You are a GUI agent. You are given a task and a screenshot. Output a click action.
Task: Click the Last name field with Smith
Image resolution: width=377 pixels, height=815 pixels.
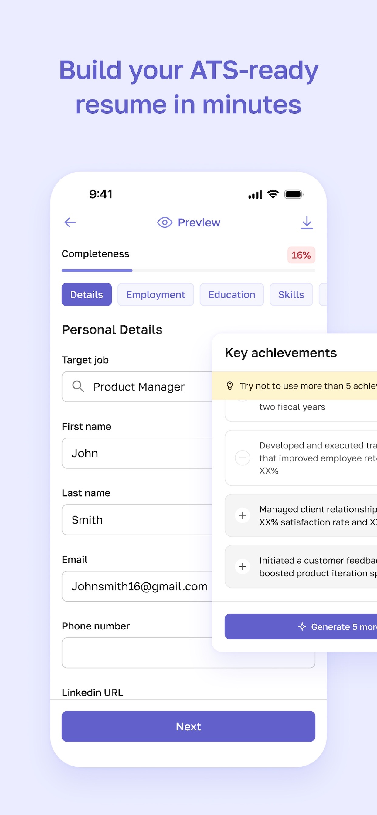point(137,519)
